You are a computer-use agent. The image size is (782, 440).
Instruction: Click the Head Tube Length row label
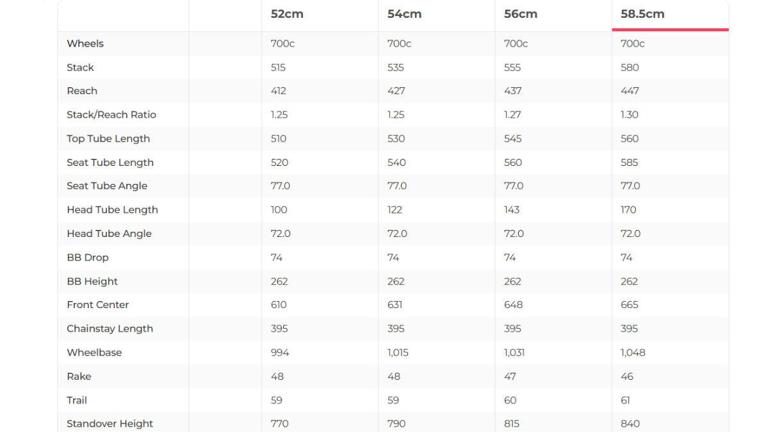tap(112, 209)
